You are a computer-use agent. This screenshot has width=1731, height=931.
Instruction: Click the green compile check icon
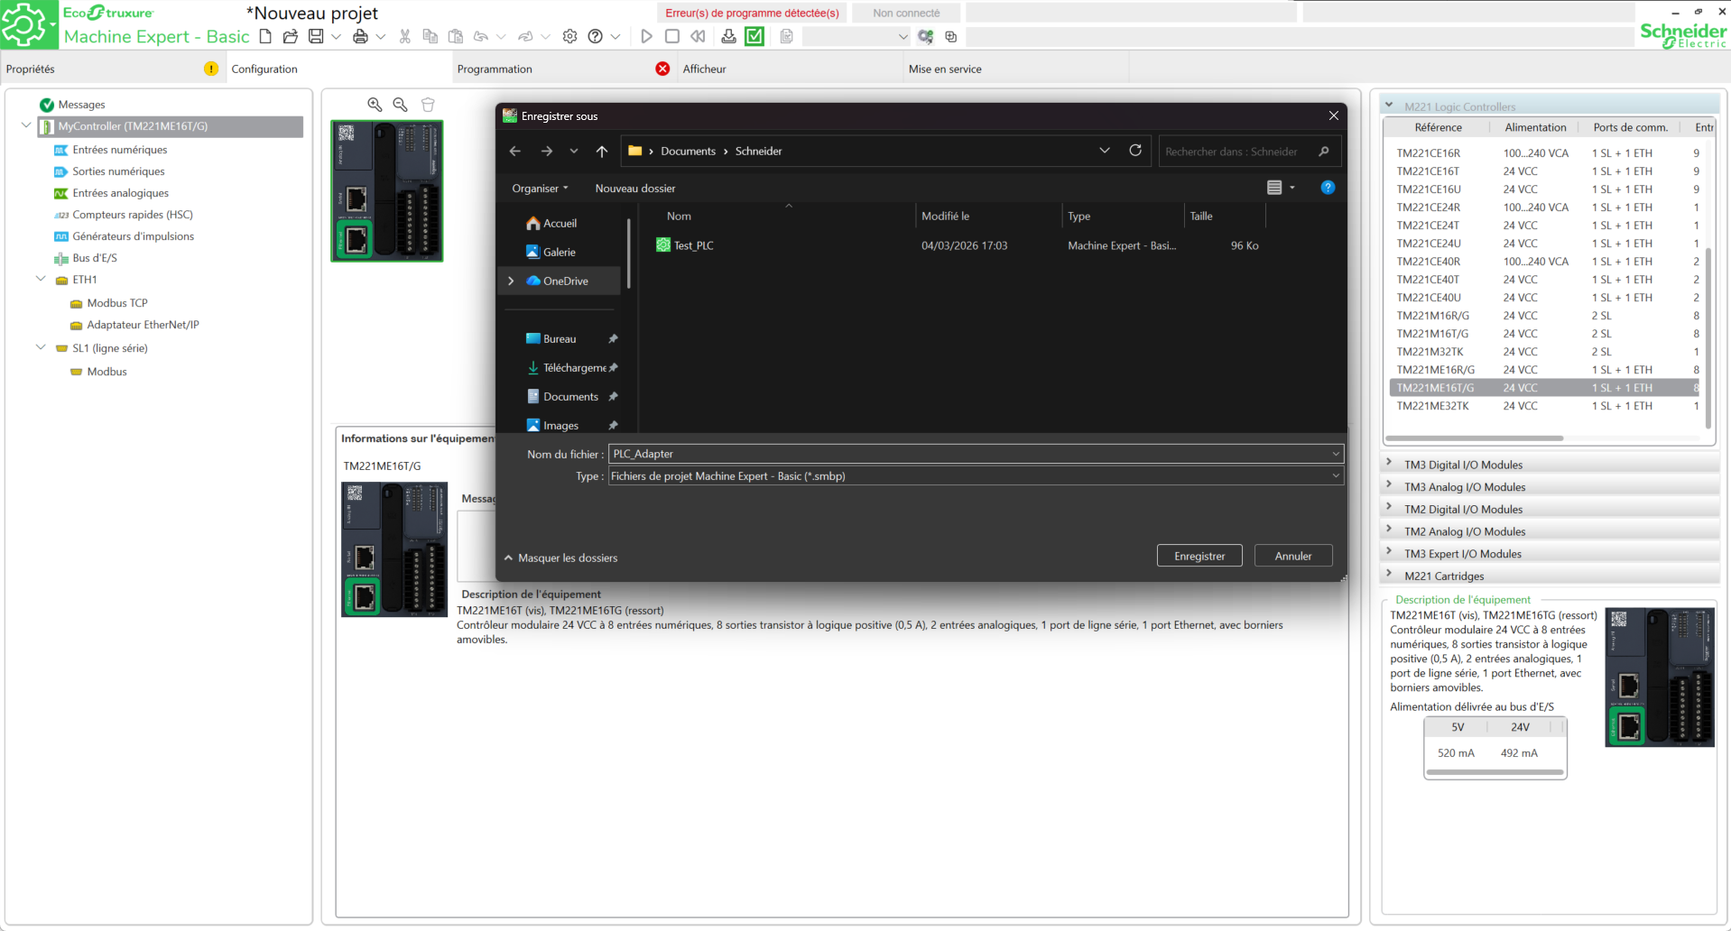point(754,36)
